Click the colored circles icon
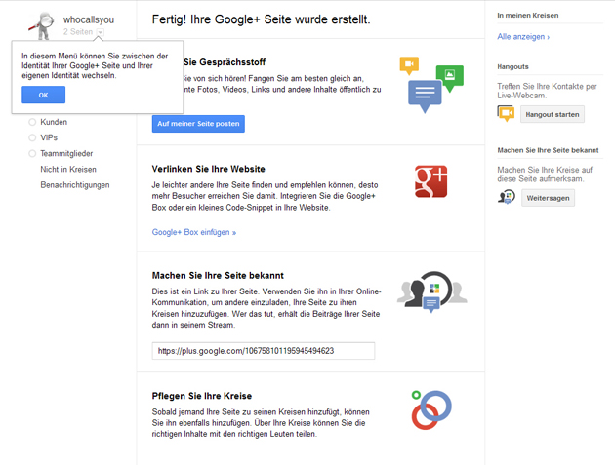The width and height of the screenshot is (615, 465). [x=431, y=409]
